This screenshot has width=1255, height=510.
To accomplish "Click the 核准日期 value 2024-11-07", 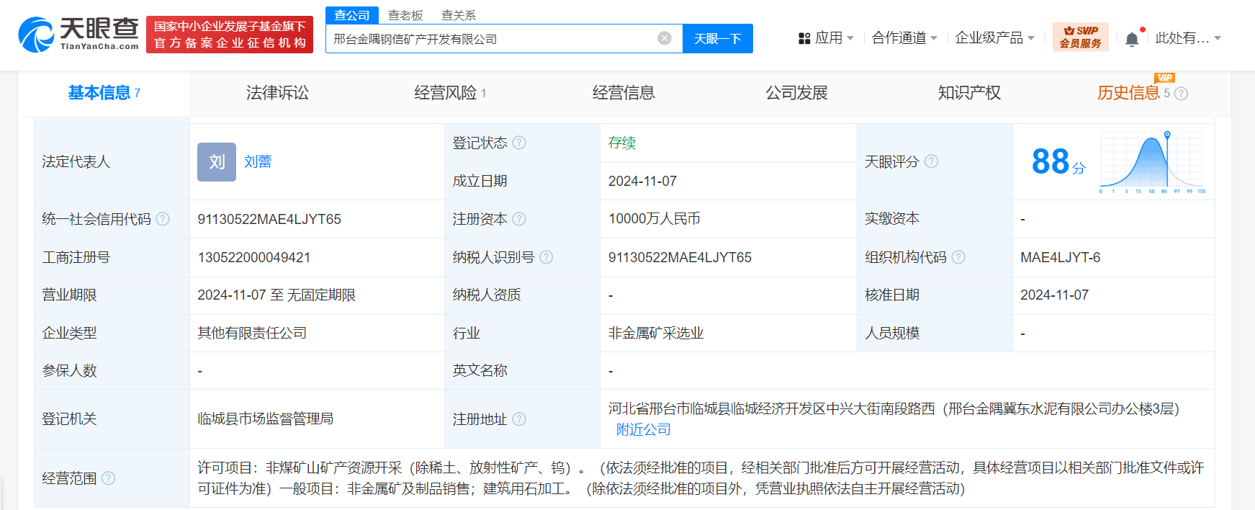I will [x=1054, y=295].
